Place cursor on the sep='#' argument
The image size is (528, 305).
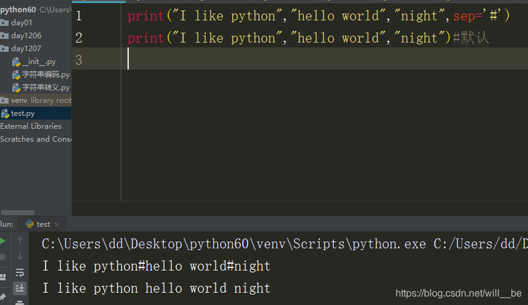pyautogui.click(x=477, y=16)
